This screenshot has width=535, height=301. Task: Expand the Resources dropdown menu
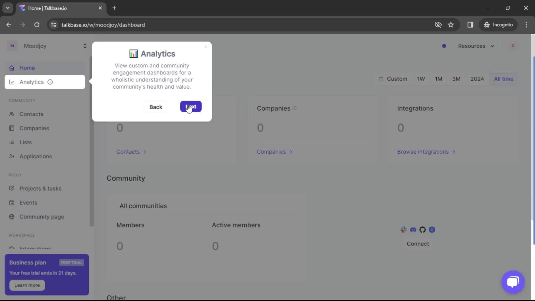475,46
